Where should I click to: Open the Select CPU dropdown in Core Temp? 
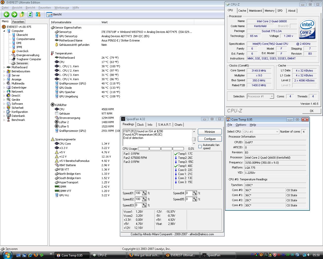(x=261, y=132)
